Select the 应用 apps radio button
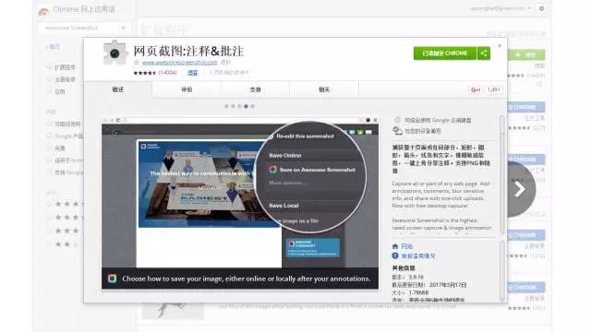 point(49,91)
